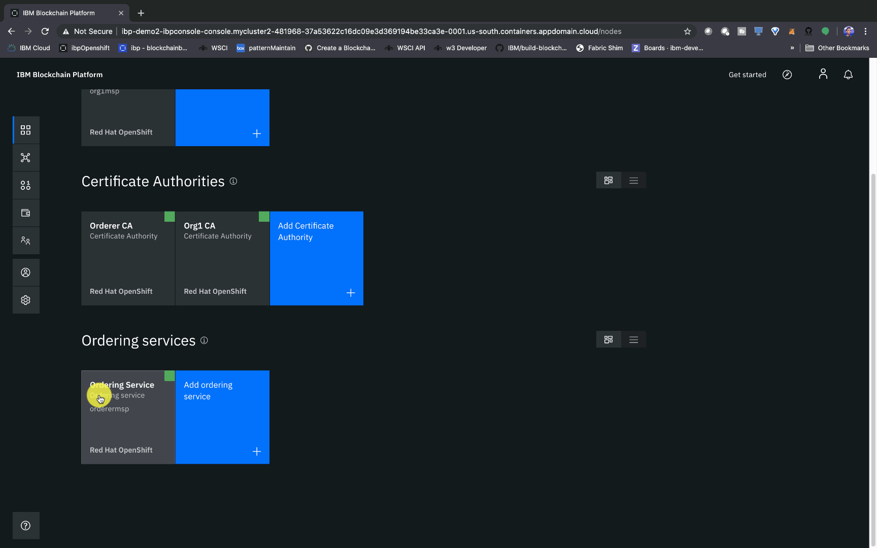Open the Wallet icon in sidebar
The height and width of the screenshot is (548, 877).
[x=25, y=213]
